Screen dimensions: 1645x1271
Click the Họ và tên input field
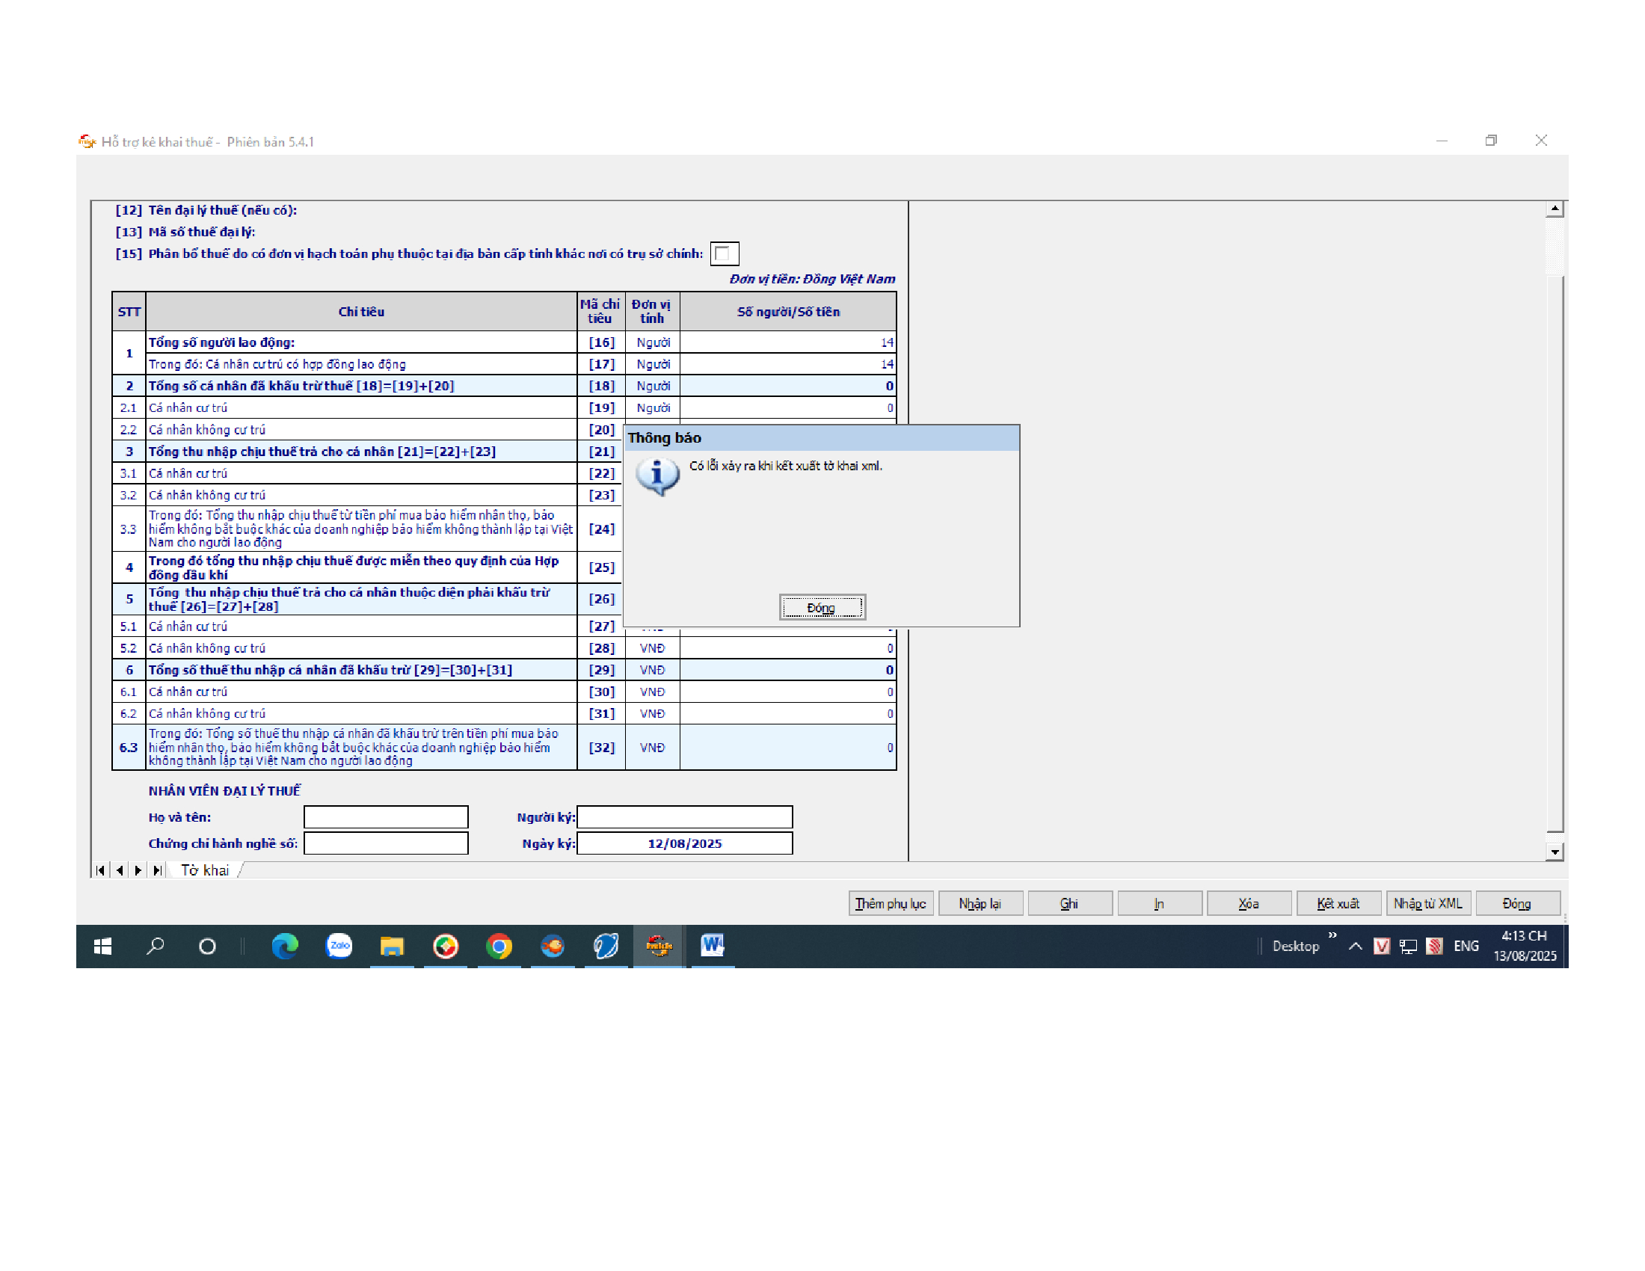386,817
